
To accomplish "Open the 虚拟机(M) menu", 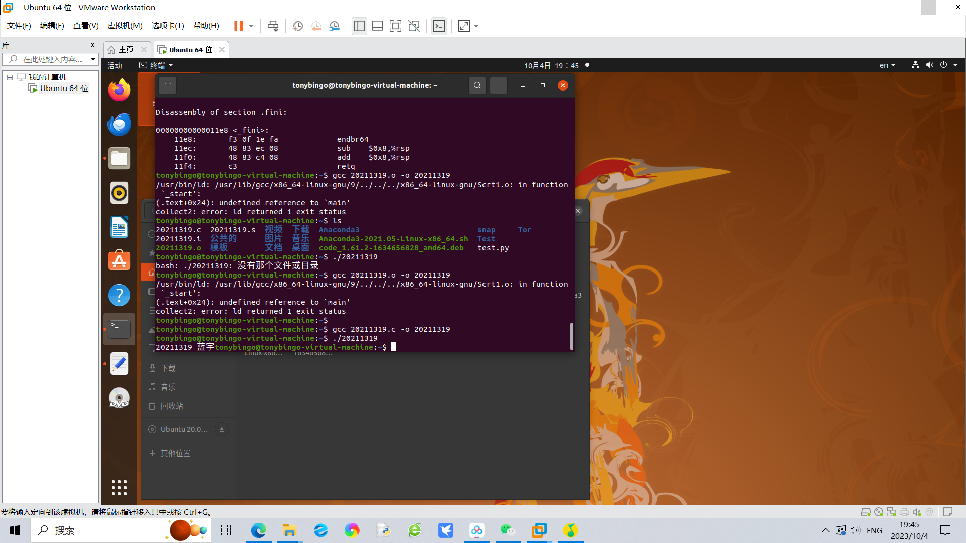I will pyautogui.click(x=125, y=26).
